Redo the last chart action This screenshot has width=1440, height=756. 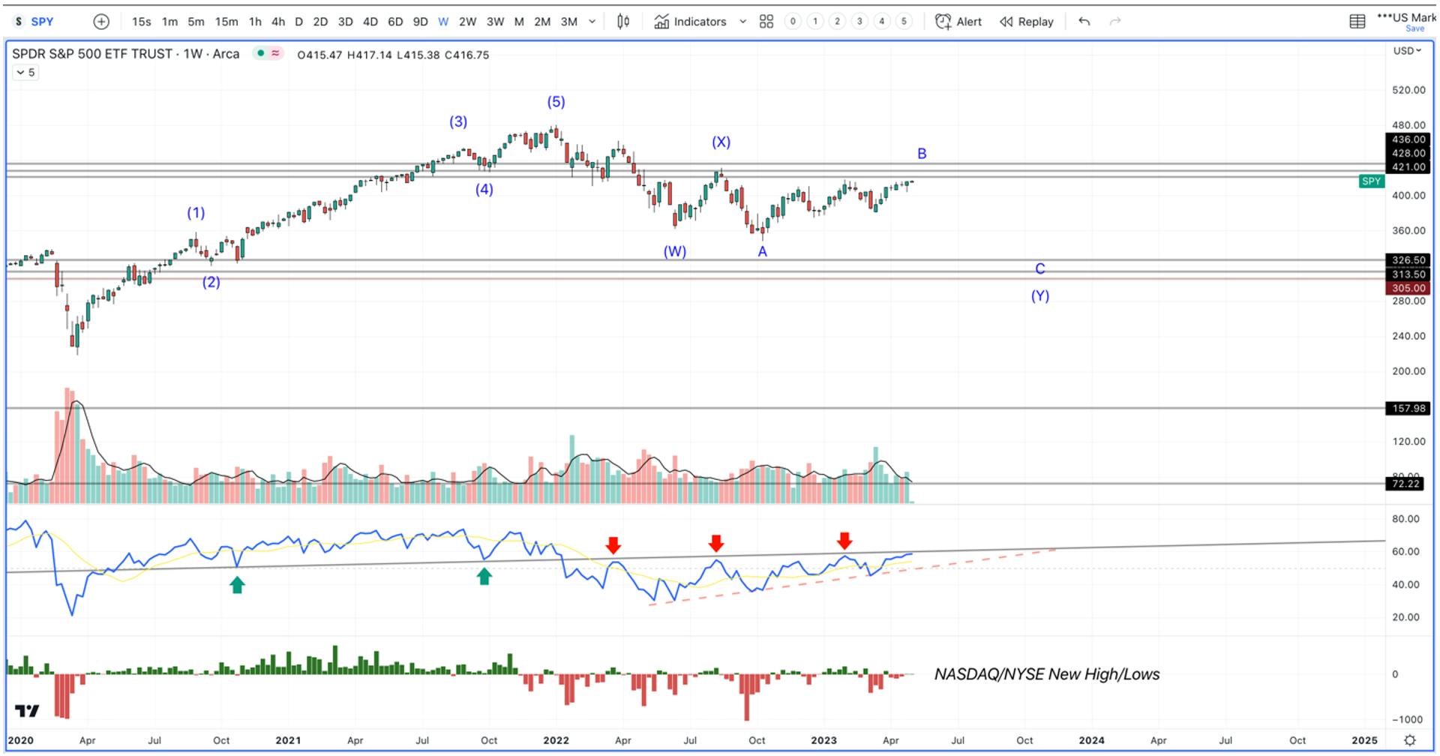coord(1115,22)
